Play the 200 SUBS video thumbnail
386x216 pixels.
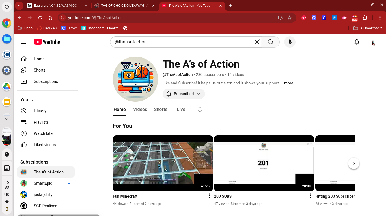(264, 163)
